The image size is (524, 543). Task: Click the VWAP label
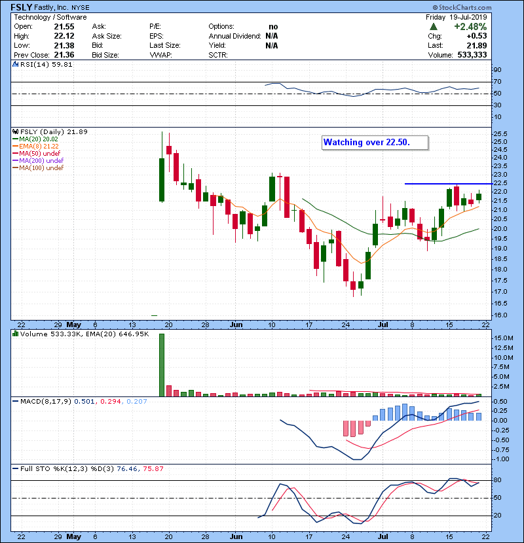click(161, 55)
